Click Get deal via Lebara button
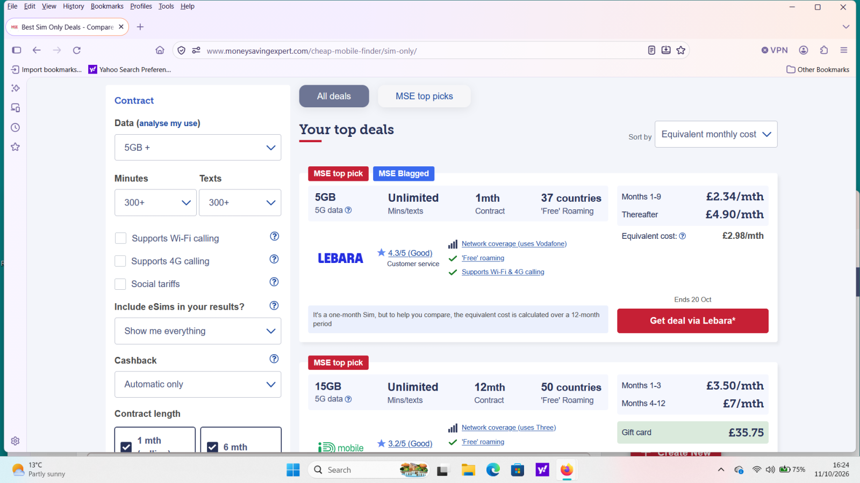 (693, 321)
